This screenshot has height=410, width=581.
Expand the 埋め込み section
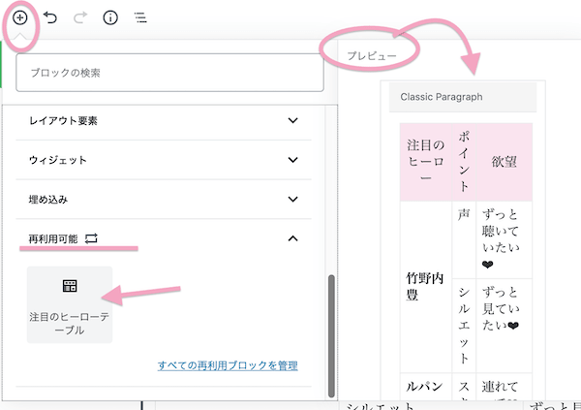(164, 200)
